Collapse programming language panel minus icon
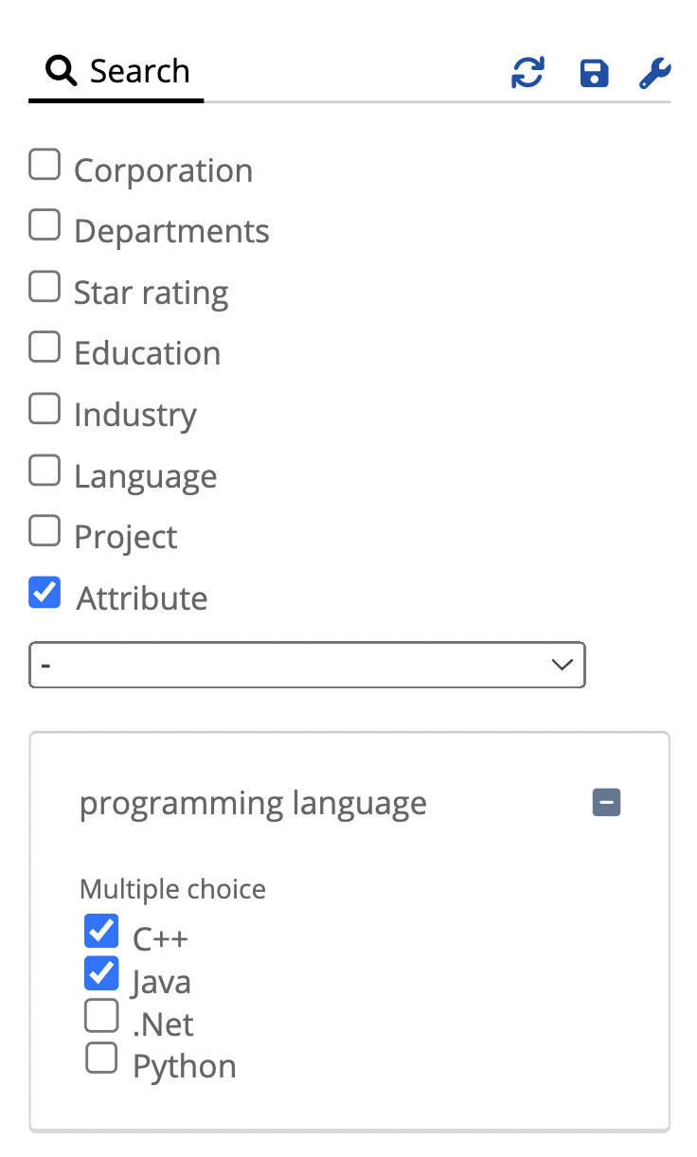Image resolution: width=697 pixels, height=1157 pixels. coord(606,803)
